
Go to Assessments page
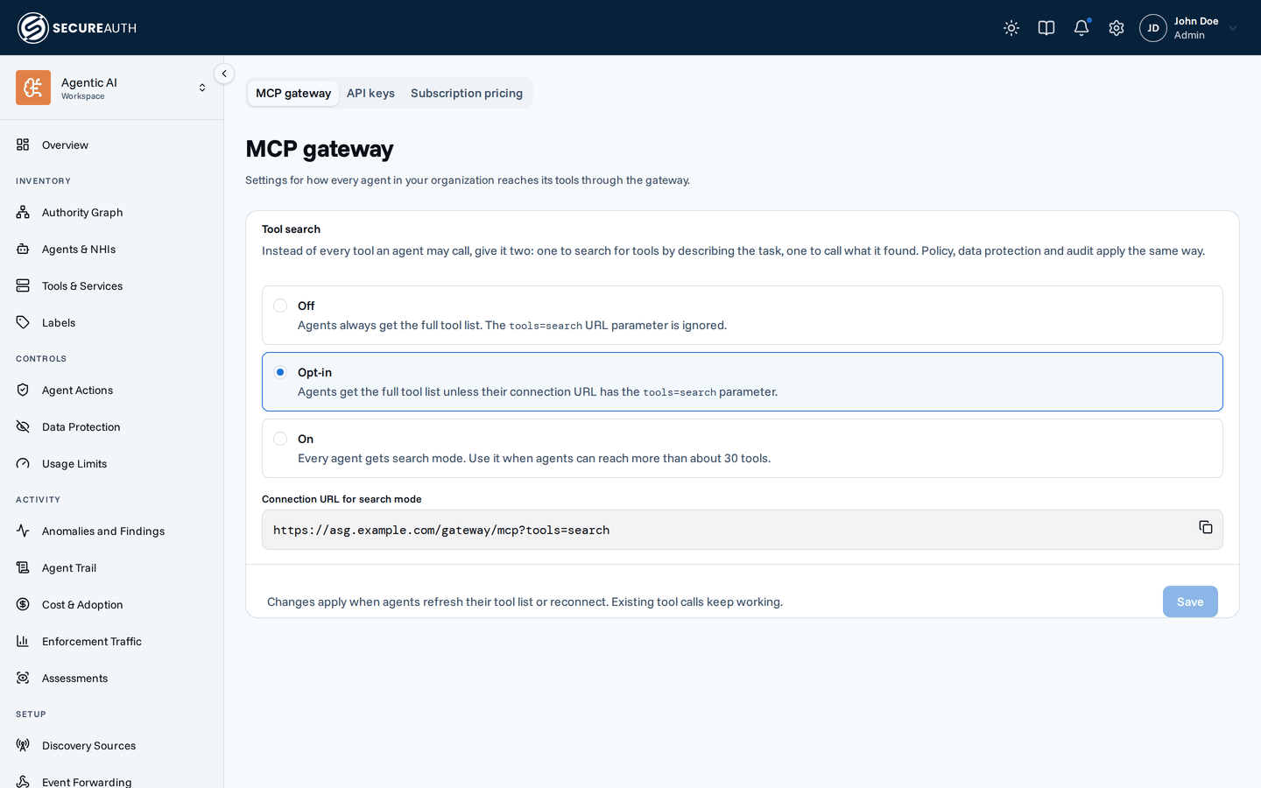point(74,678)
